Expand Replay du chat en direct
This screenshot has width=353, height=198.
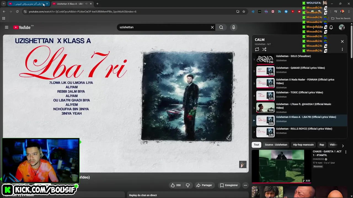click(188, 195)
